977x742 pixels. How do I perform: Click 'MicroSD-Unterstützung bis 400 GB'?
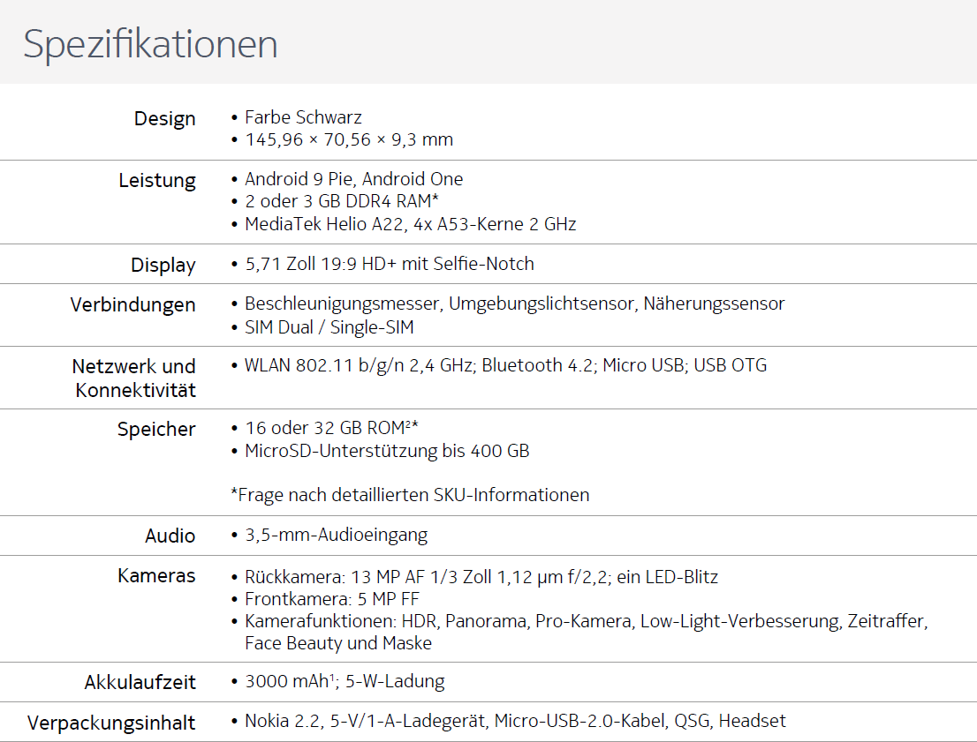click(387, 451)
